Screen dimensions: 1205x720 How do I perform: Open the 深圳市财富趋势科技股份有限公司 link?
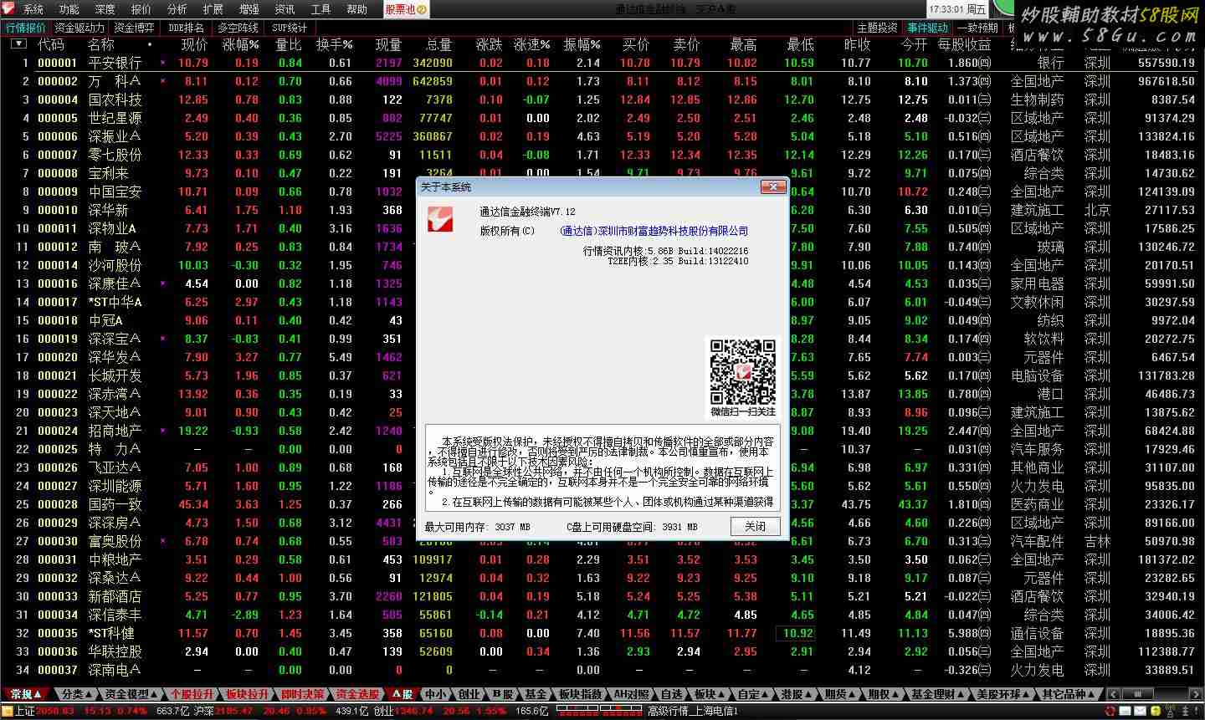[654, 231]
